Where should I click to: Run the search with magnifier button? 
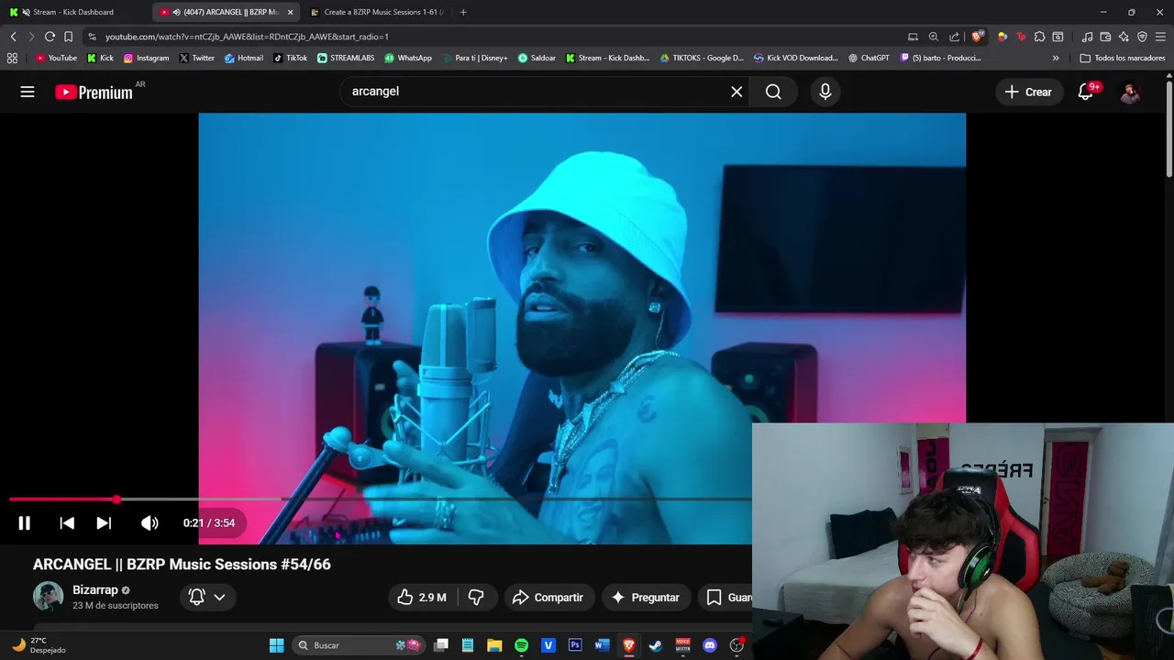(773, 92)
